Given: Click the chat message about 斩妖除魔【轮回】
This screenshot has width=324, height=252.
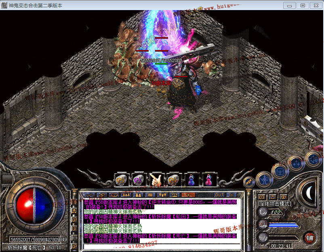Looking at the screenshot, I should tap(160, 219).
